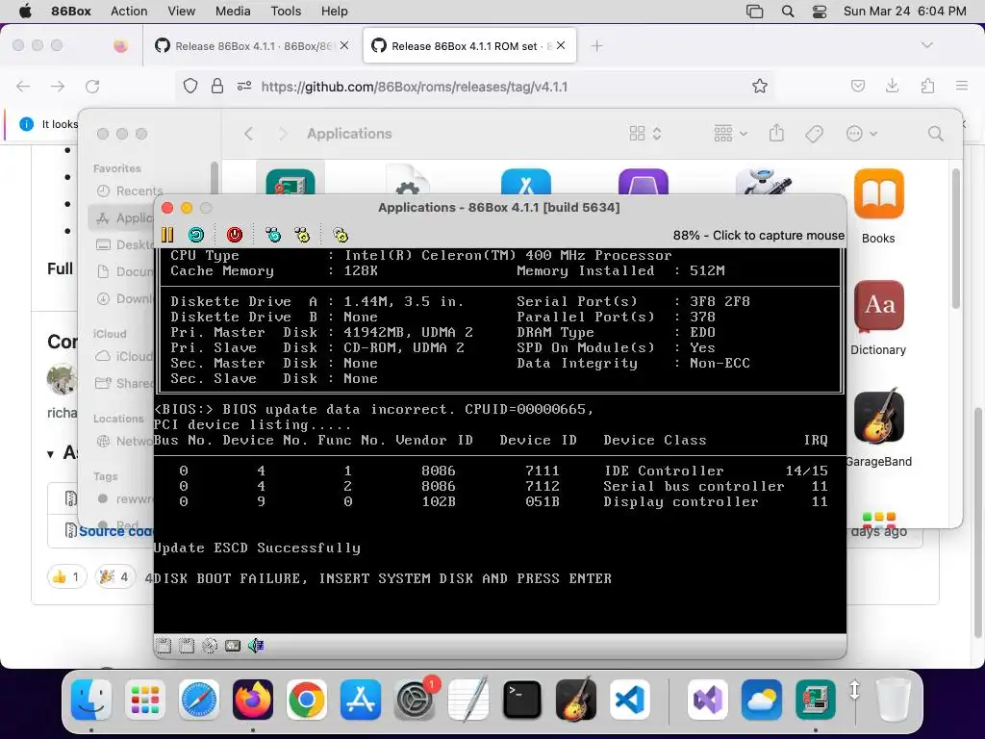Viewport: 985px width, 739px height.
Task: Search in the Finder window
Action: [935, 133]
